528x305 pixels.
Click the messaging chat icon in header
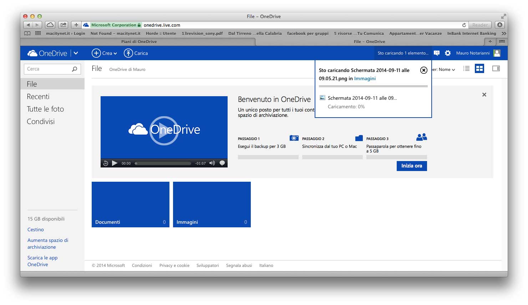[436, 53]
